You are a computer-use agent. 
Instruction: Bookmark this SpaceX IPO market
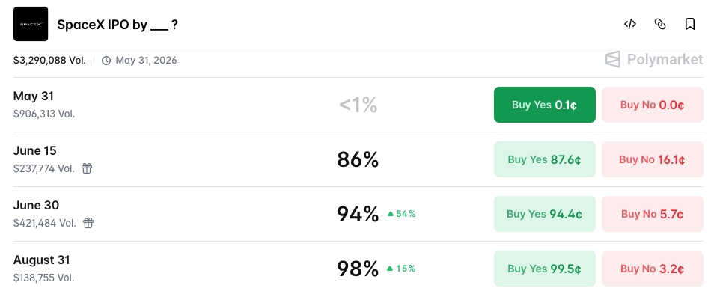point(690,24)
